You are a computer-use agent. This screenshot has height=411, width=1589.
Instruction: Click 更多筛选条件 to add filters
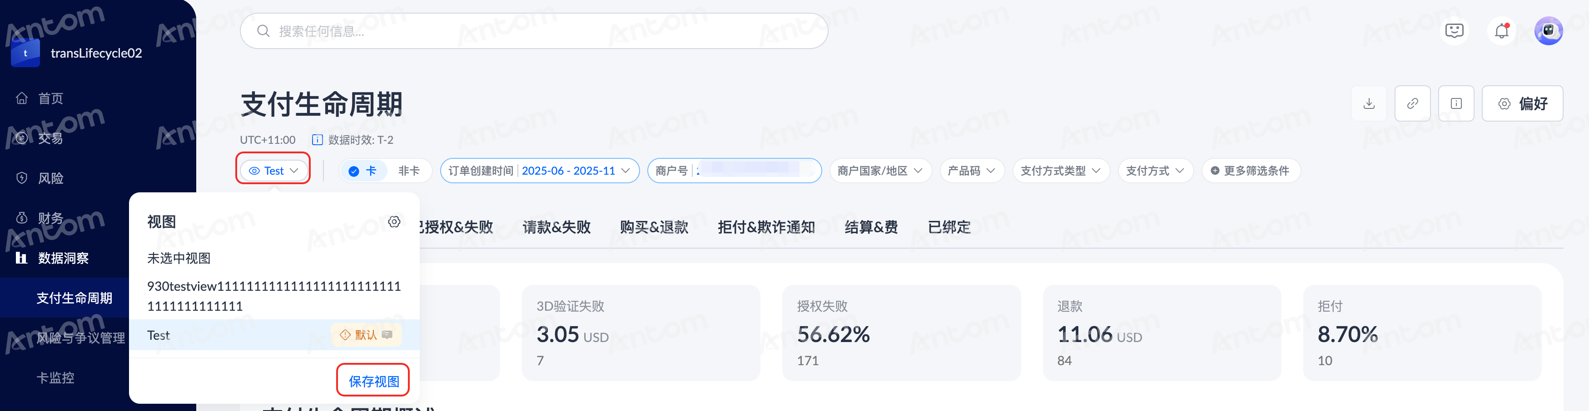(1251, 171)
